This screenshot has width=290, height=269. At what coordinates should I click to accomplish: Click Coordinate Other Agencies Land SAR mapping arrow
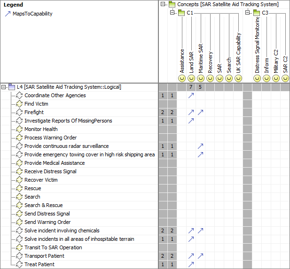pos(191,95)
